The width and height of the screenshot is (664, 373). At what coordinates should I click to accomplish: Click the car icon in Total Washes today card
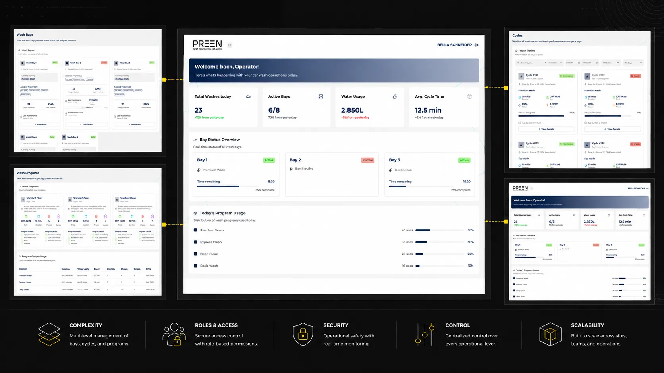pyautogui.click(x=248, y=97)
